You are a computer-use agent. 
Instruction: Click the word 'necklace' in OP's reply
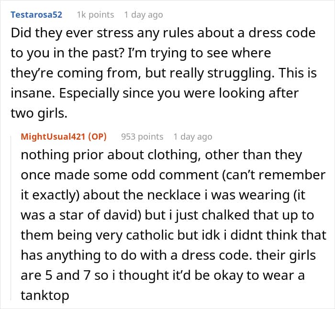click(x=174, y=195)
